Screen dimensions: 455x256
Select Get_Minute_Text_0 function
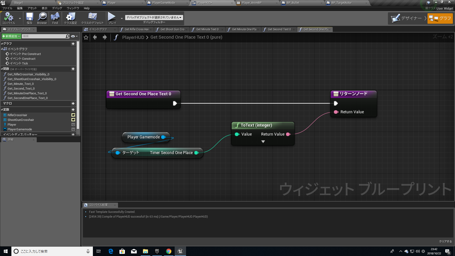pyautogui.click(x=18, y=84)
